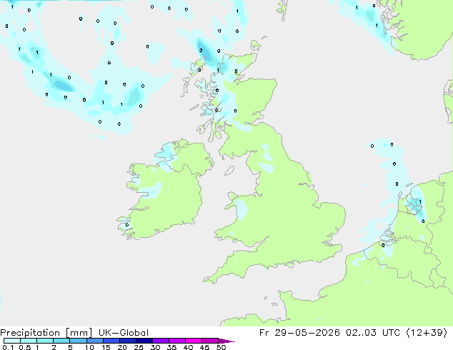This screenshot has height=350, width=453.
Task: Click the legend tick label '0.1'
Action: (x=8, y=347)
